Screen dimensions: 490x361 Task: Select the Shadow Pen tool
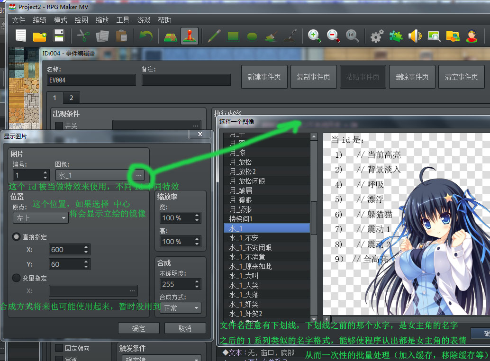[x=290, y=36]
